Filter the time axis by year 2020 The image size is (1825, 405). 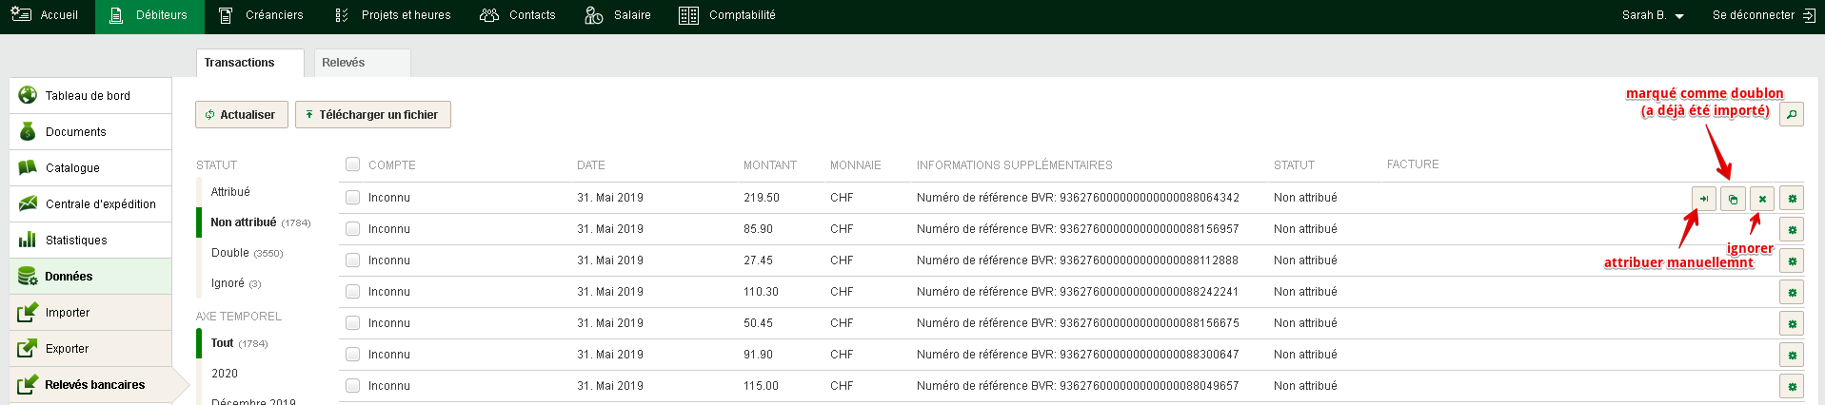pos(225,374)
